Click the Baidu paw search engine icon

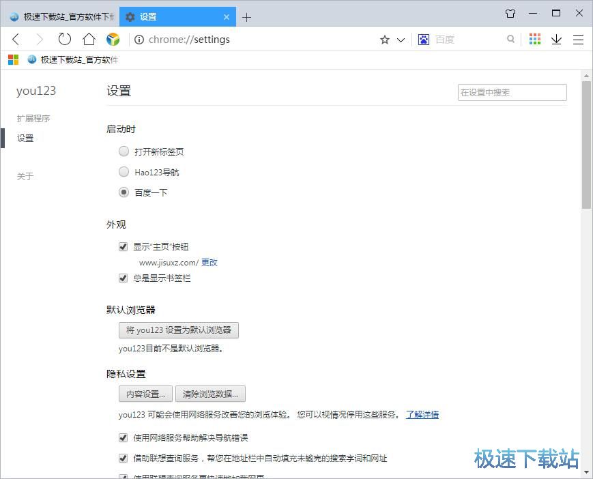[424, 40]
